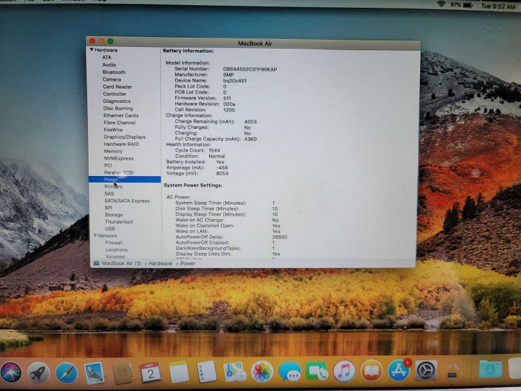Launch Launchpad rocket icon in Dock

tap(38, 373)
